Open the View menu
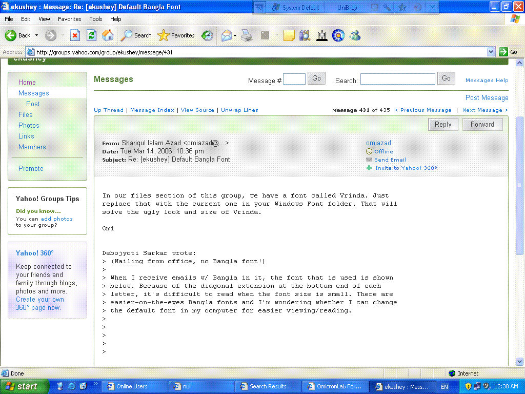 [x=44, y=19]
